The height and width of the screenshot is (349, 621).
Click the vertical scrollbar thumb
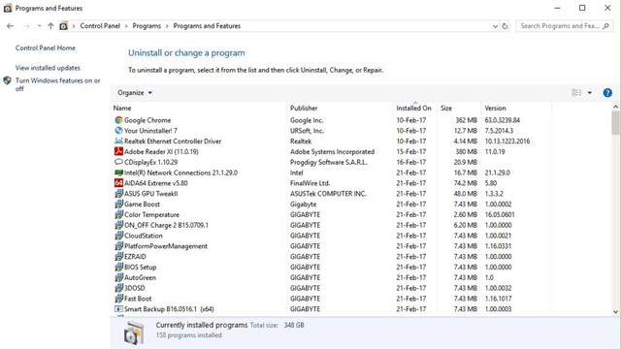(x=615, y=123)
